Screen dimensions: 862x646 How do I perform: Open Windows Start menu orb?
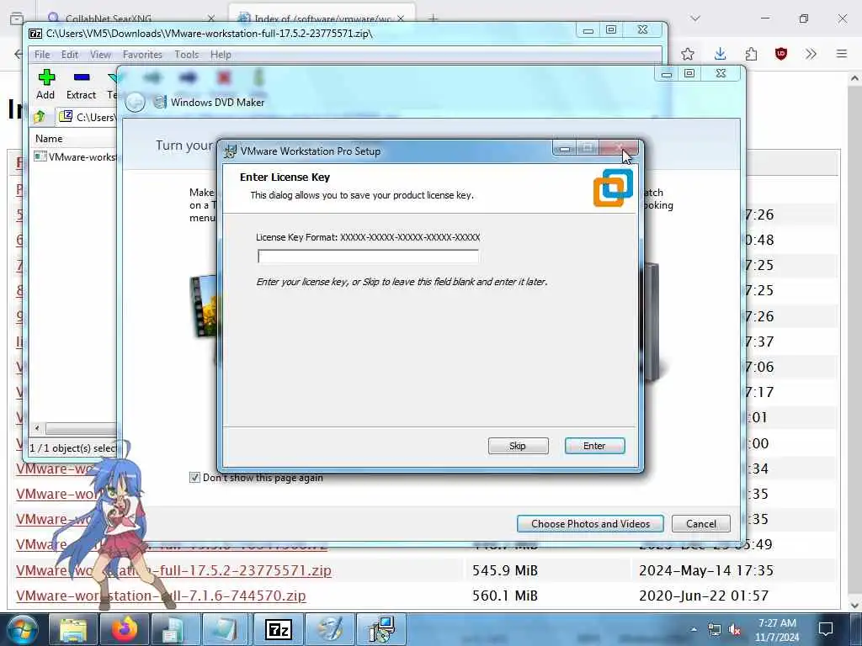22,629
